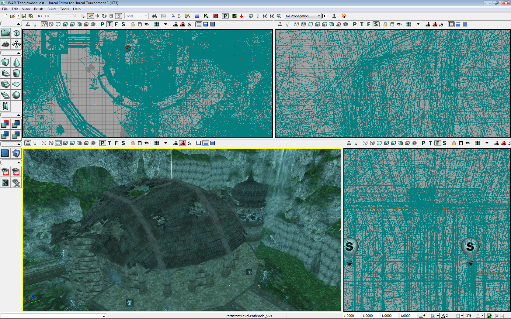511x319 pixels.
Task: Click far view plane slider in toolbar
Action: 65,16
